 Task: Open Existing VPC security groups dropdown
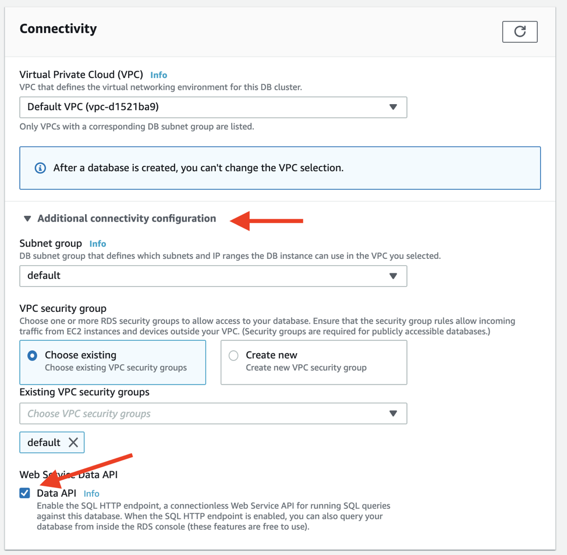pos(212,414)
